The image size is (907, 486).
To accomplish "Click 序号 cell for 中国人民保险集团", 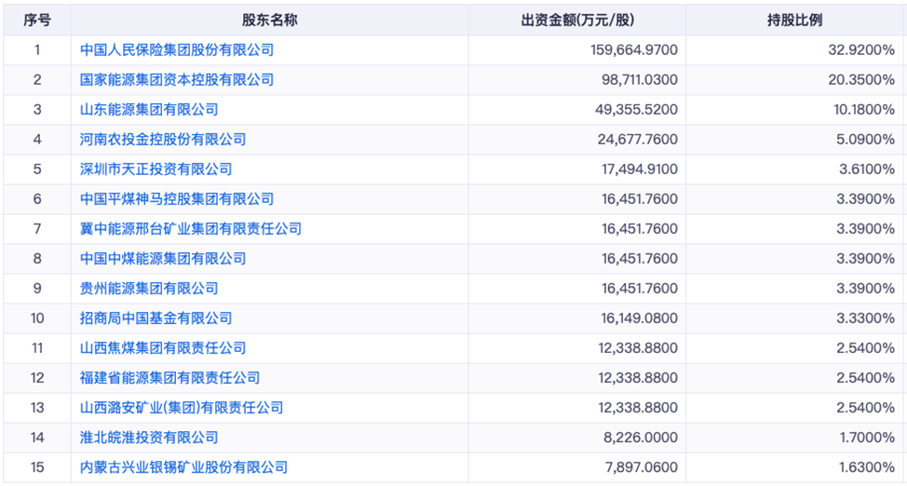I will 37,49.
